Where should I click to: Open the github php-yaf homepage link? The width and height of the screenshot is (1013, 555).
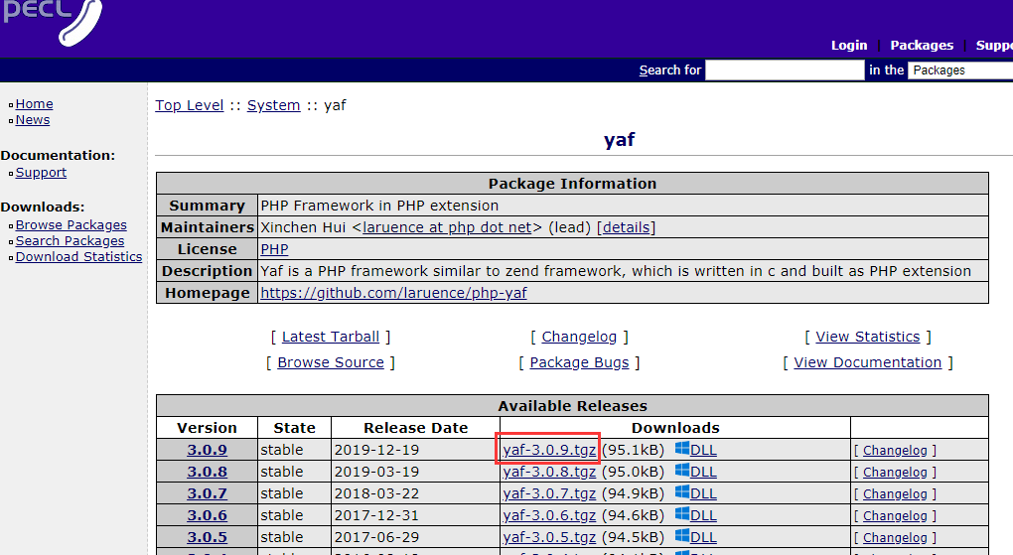(x=393, y=293)
